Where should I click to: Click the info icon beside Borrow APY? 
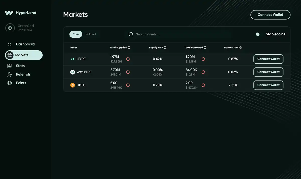[241, 47]
